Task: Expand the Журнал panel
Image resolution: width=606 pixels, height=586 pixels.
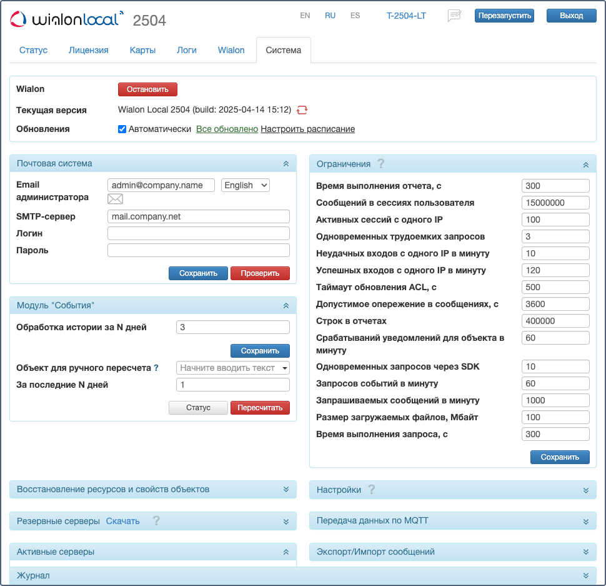Action: pyautogui.click(x=586, y=575)
